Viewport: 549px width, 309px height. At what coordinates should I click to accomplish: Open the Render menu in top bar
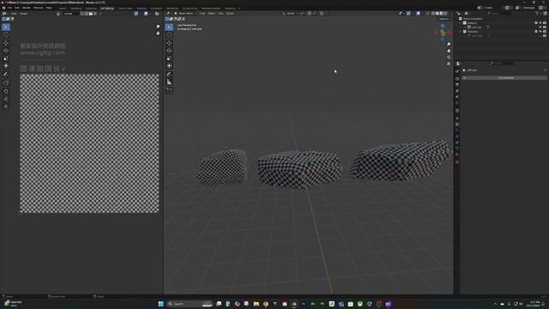[x=27, y=8]
